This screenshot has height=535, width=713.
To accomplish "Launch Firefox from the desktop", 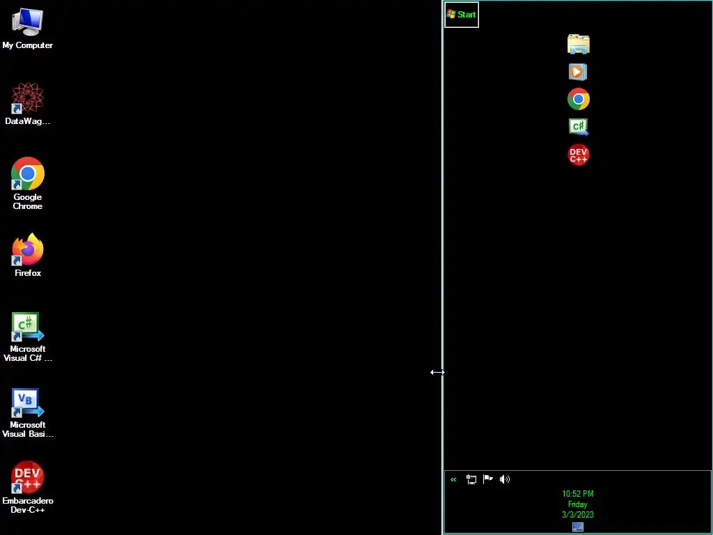I will coord(27,255).
